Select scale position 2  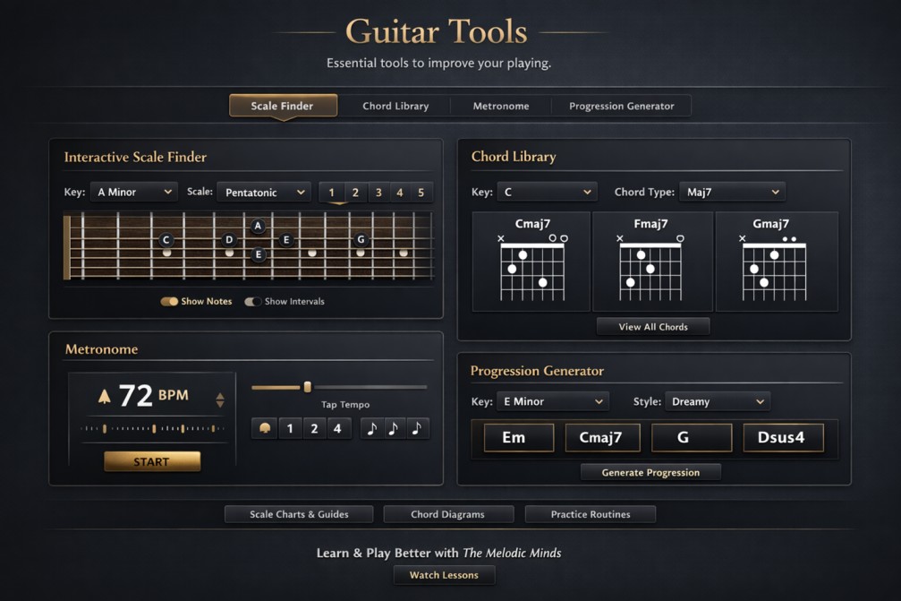[355, 192]
